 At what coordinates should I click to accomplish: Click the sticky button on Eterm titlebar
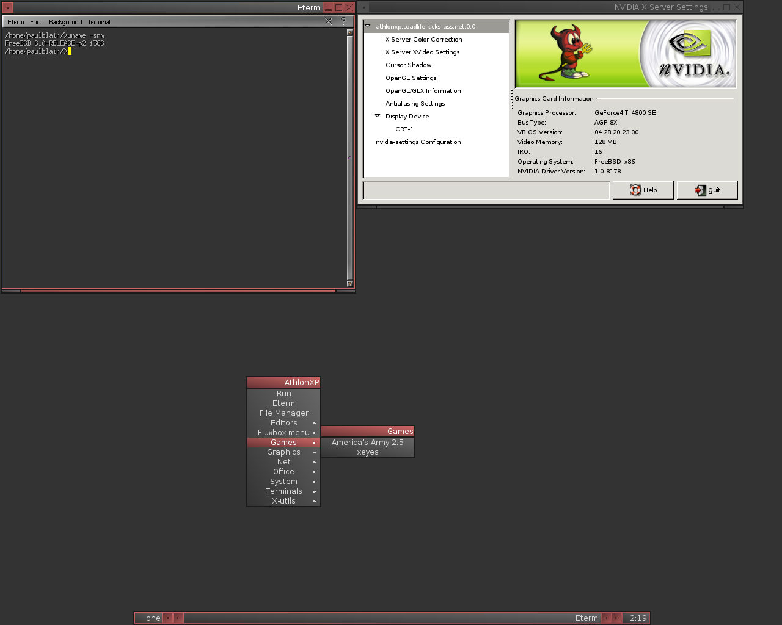8,8
